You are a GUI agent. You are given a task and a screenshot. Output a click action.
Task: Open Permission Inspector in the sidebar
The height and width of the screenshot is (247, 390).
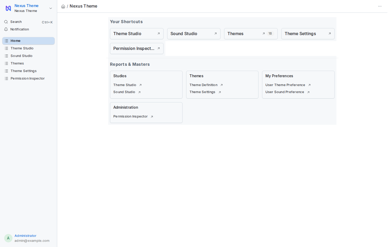pyautogui.click(x=28, y=79)
